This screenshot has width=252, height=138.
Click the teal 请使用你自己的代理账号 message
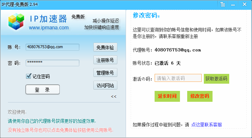coord(52,121)
